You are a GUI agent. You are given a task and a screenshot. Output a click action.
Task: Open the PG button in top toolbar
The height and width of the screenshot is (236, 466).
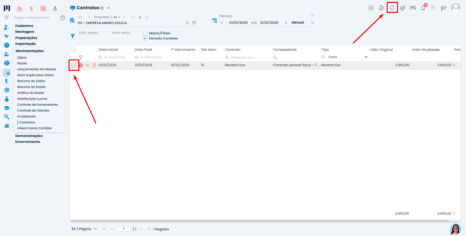pyautogui.click(x=413, y=8)
